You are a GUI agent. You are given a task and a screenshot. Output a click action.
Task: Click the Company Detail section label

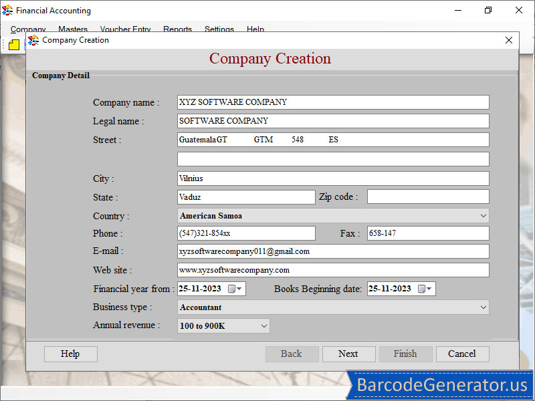pyautogui.click(x=61, y=76)
